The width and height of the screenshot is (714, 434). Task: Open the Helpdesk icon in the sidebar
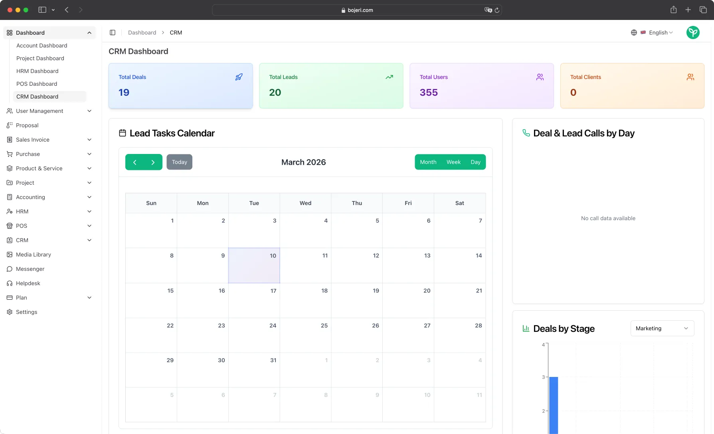(9, 283)
